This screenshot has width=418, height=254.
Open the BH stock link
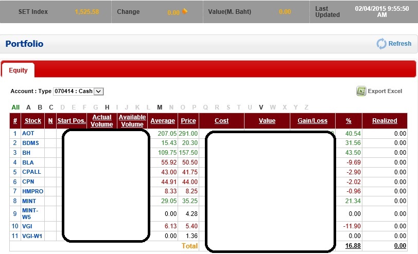(26, 153)
